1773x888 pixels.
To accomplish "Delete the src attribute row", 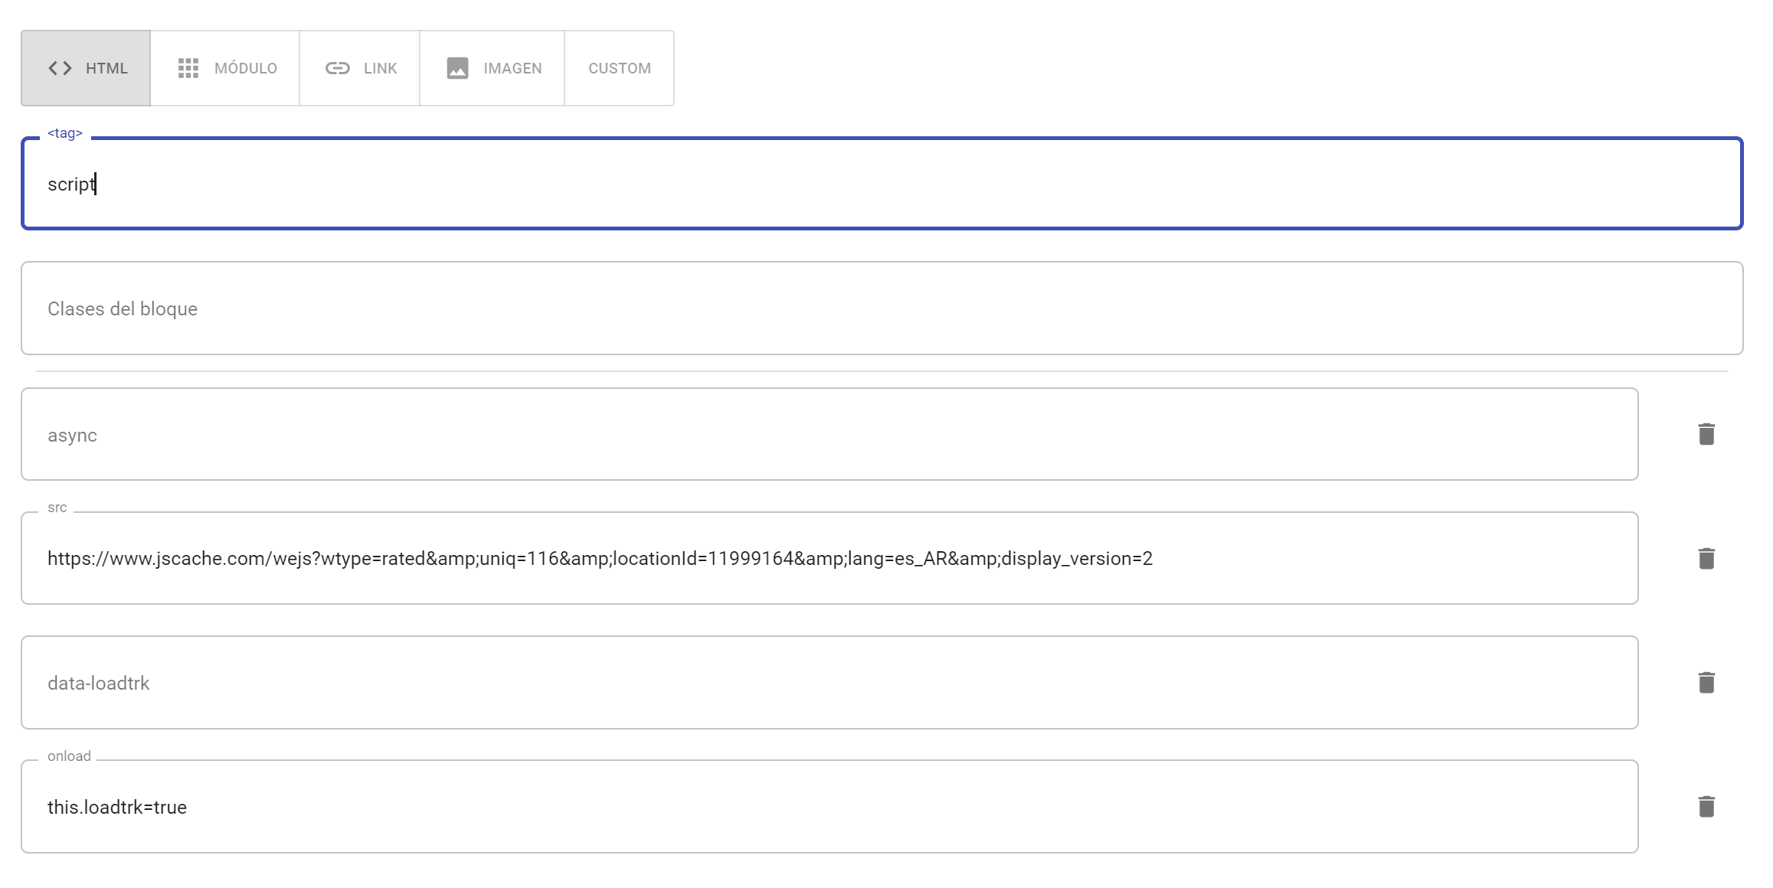I will tap(1706, 558).
